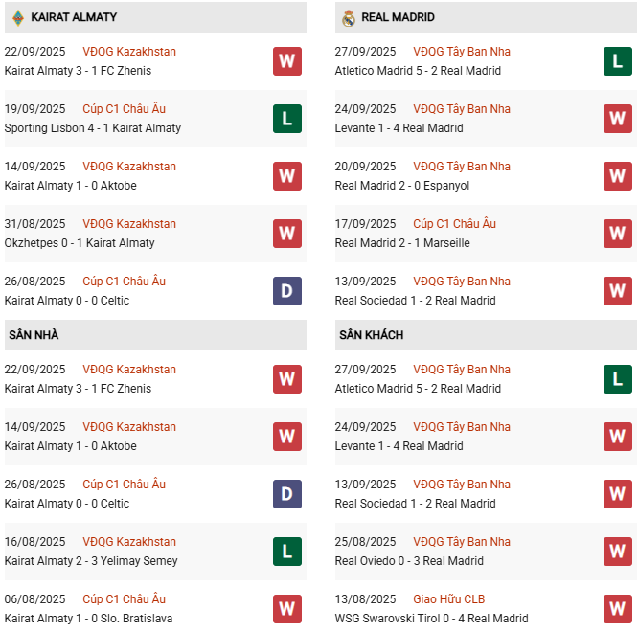Click the Kairat Almaty club logo
Screen dimensions: 638x632
[x=17, y=17]
